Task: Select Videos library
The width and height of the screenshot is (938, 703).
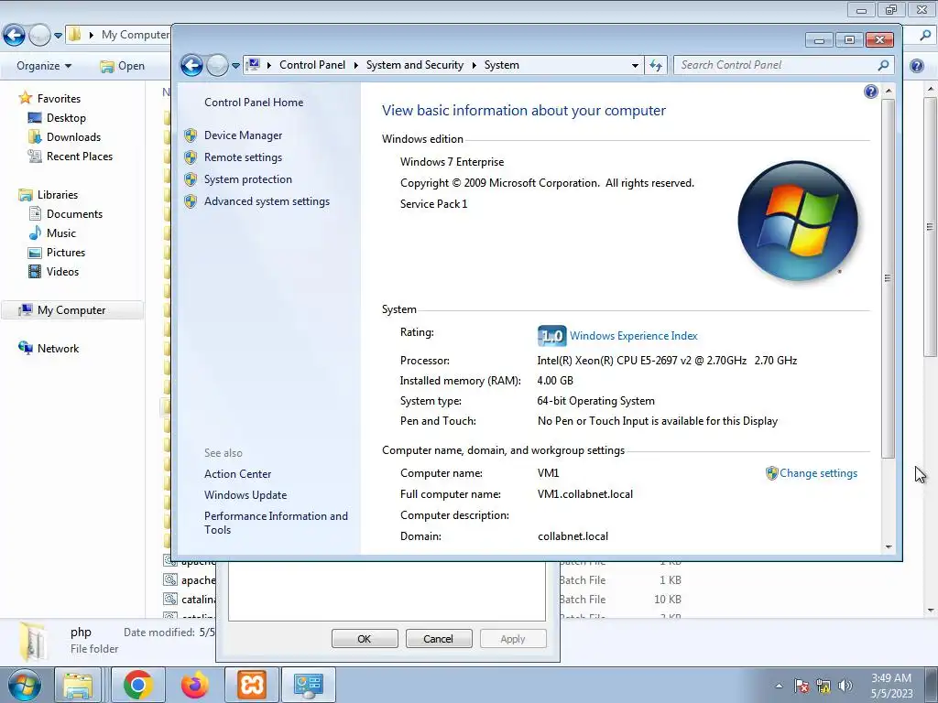Action: [62, 271]
